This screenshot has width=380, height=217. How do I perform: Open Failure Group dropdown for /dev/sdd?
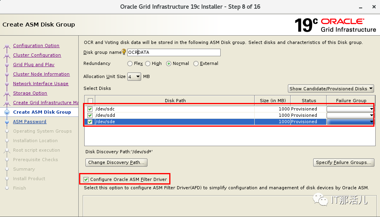pyautogui.click(x=350, y=115)
